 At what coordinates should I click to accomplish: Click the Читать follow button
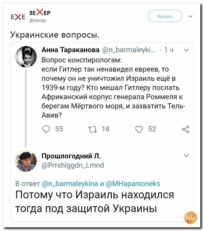click(165, 16)
